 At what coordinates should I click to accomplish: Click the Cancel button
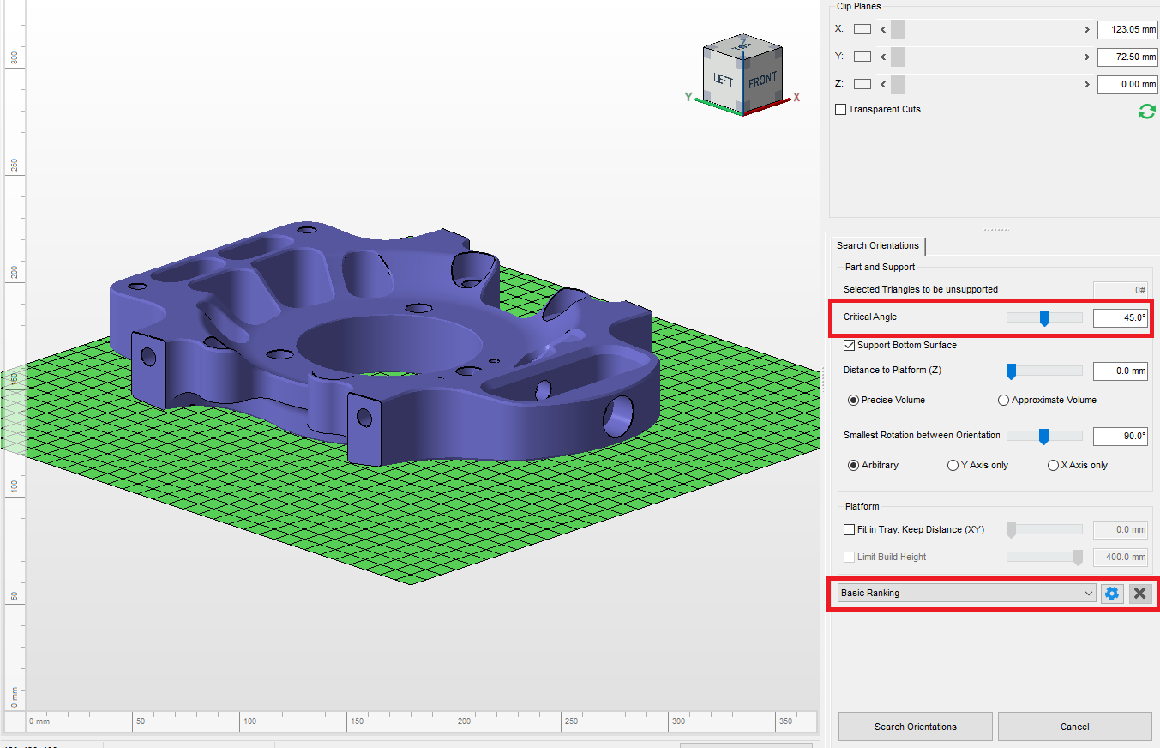click(x=1074, y=727)
